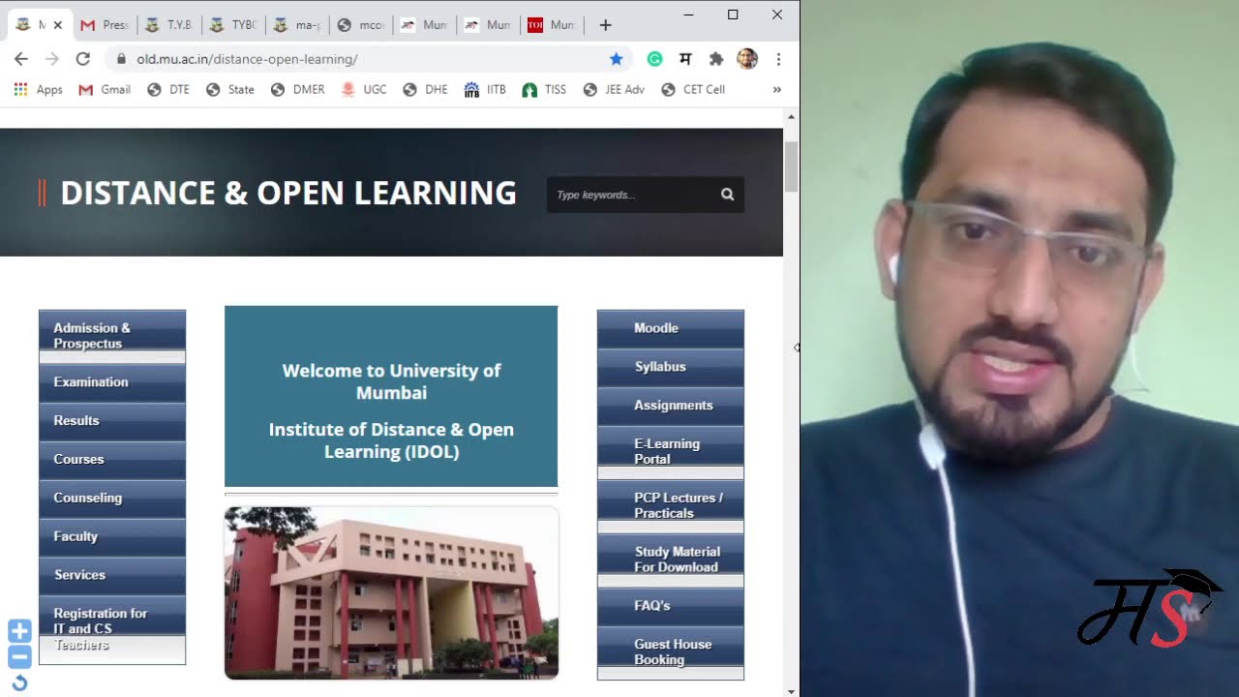
Task: Expand the bookmarks overflow chevron
Action: tap(776, 89)
